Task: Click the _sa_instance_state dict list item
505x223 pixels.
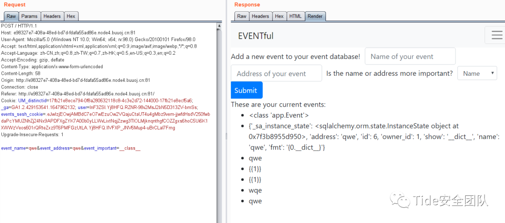Action: click(374, 137)
